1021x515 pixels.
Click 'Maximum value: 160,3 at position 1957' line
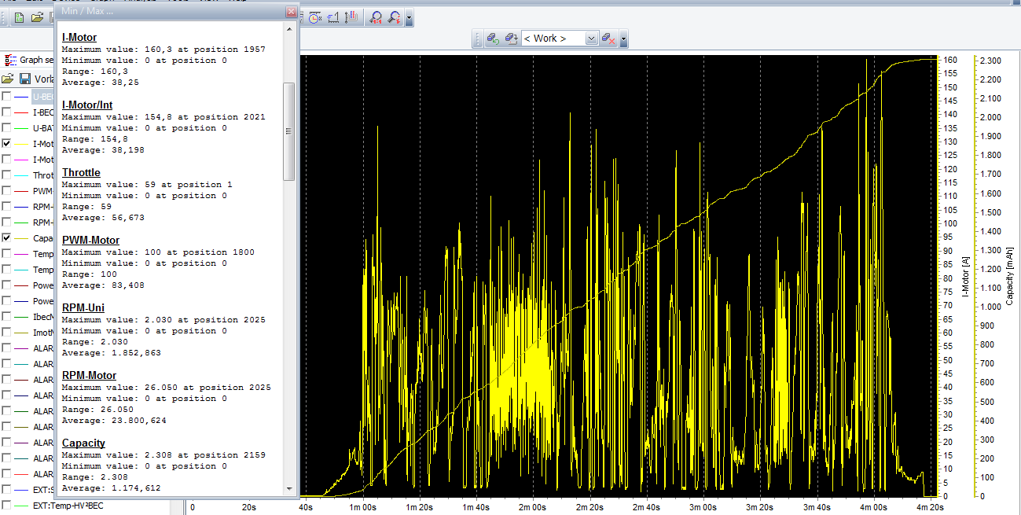coord(163,50)
